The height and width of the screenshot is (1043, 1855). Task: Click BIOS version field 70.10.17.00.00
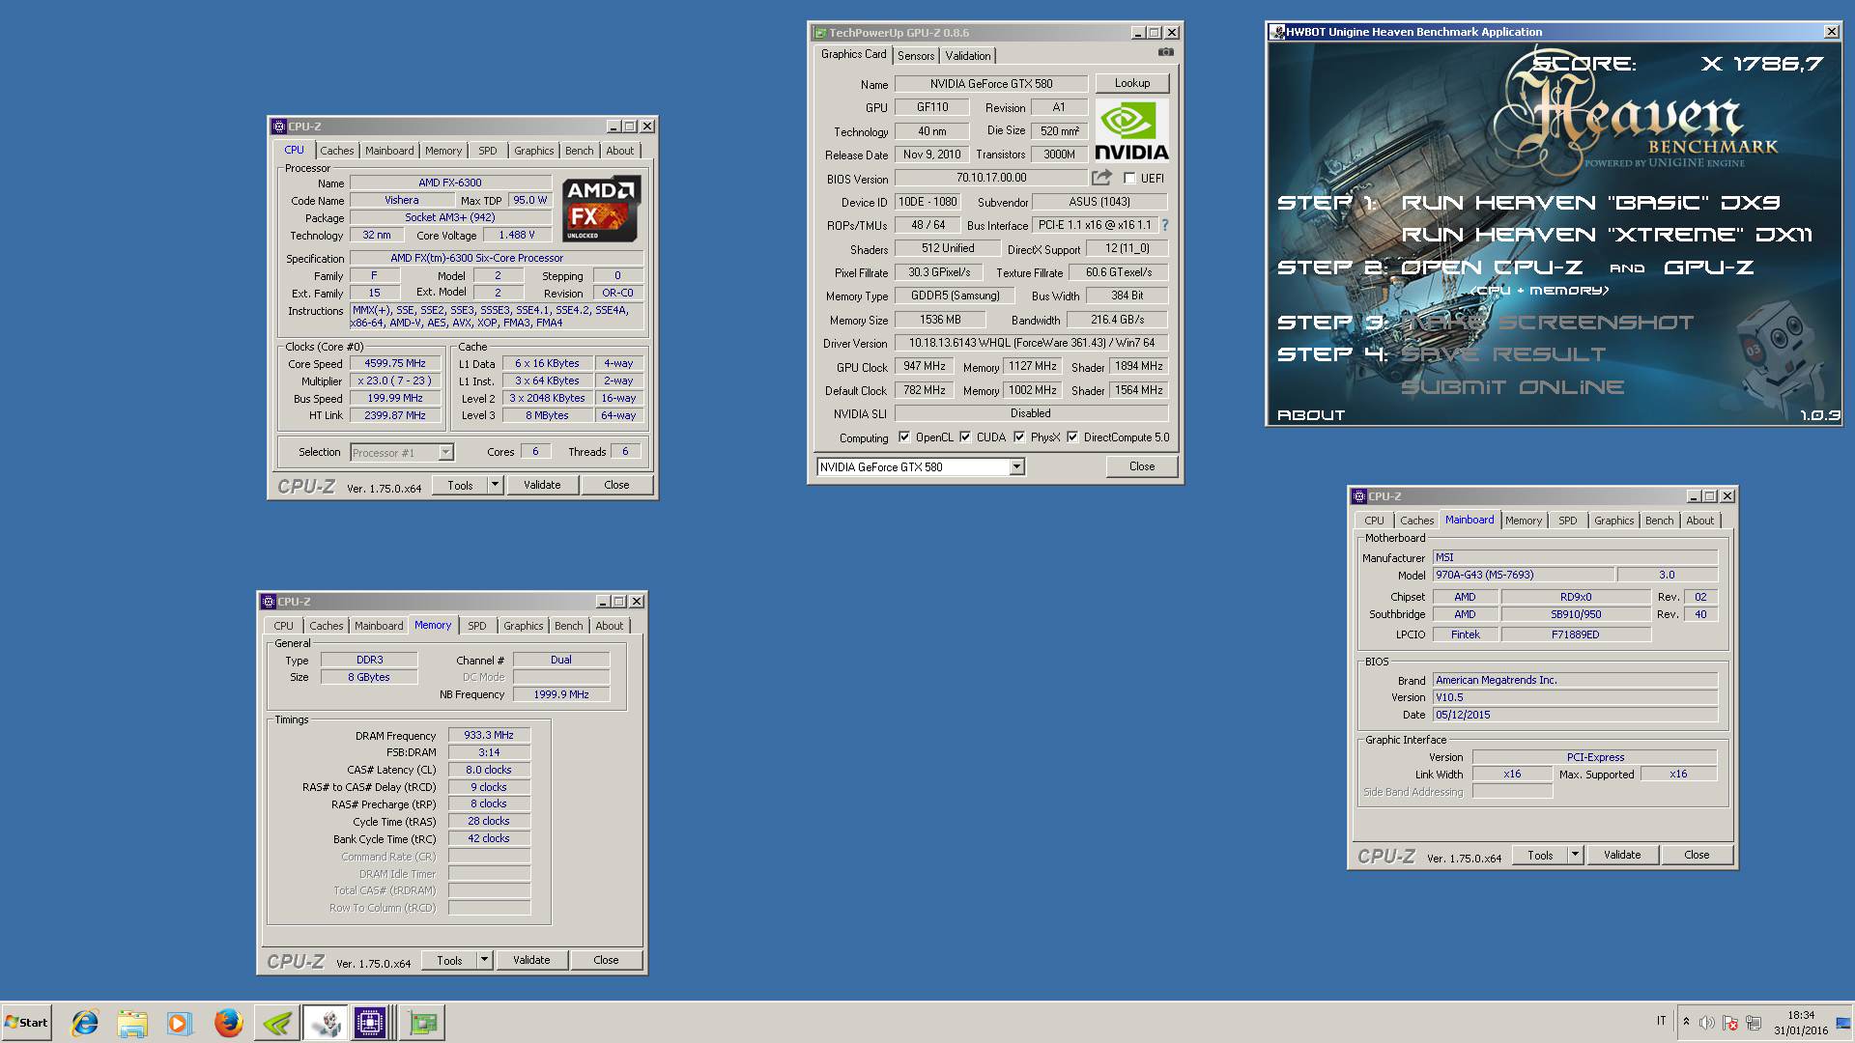pos(991,178)
